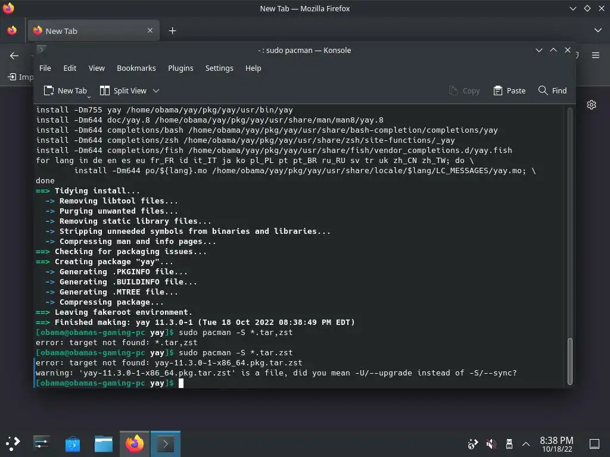Click the muted audio volume tray icon

click(x=491, y=443)
